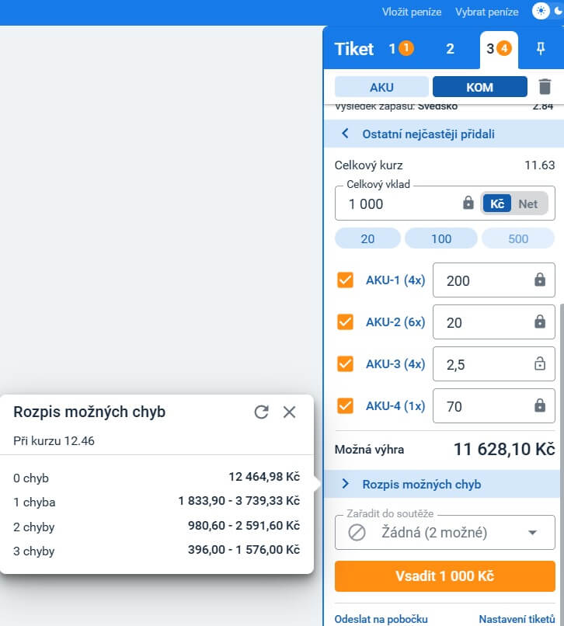564x626 pixels.
Task: Expand Rozpis možných chyb section
Action: click(442, 485)
